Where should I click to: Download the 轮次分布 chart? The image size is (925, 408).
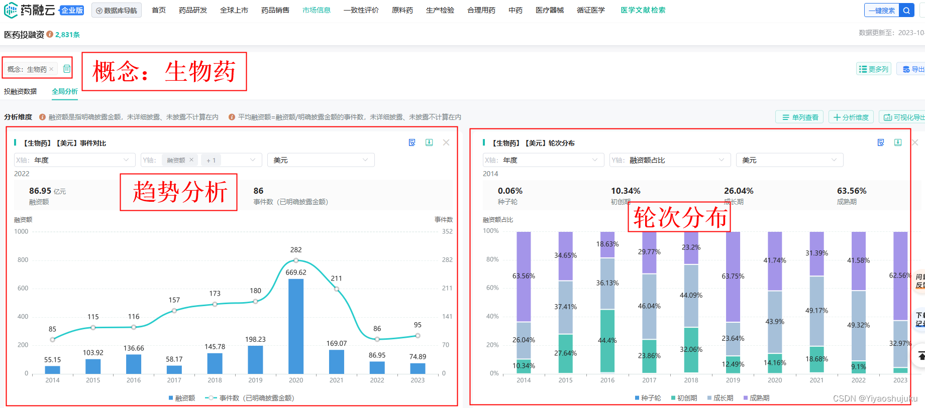[898, 143]
